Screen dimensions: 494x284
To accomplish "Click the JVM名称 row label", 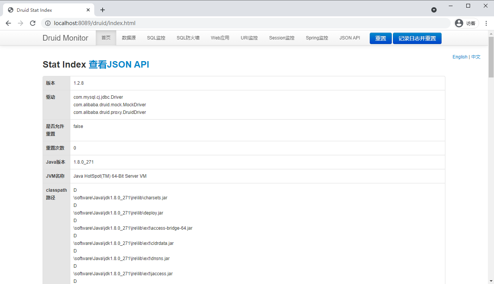I will (x=55, y=176).
